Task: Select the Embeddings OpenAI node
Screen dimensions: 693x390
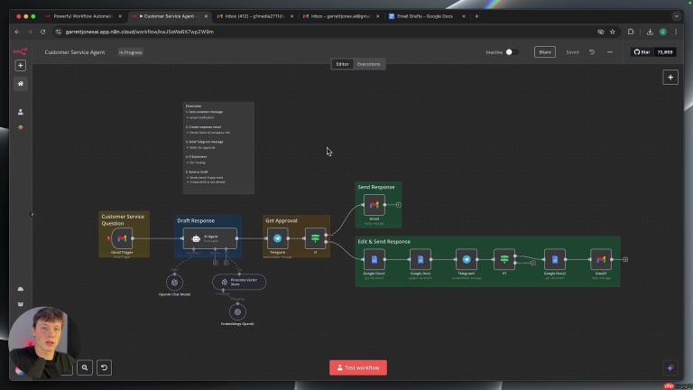Action: pos(237,312)
